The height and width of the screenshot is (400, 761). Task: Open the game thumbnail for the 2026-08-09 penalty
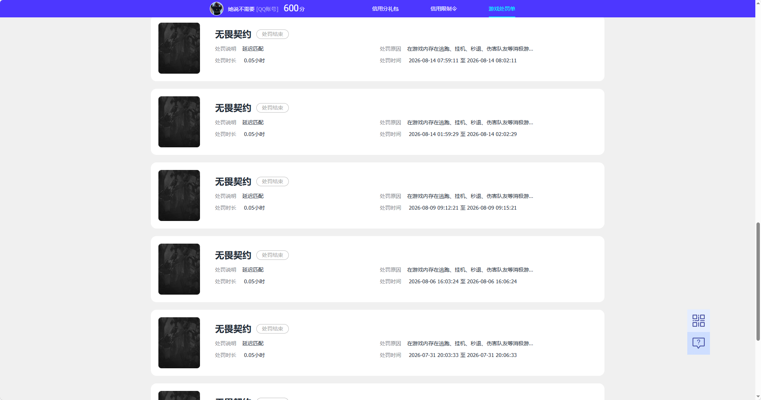pyautogui.click(x=179, y=195)
